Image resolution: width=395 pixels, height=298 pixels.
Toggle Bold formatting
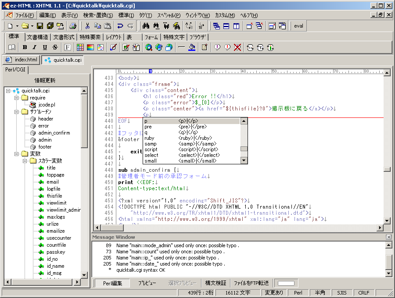(x=25, y=47)
